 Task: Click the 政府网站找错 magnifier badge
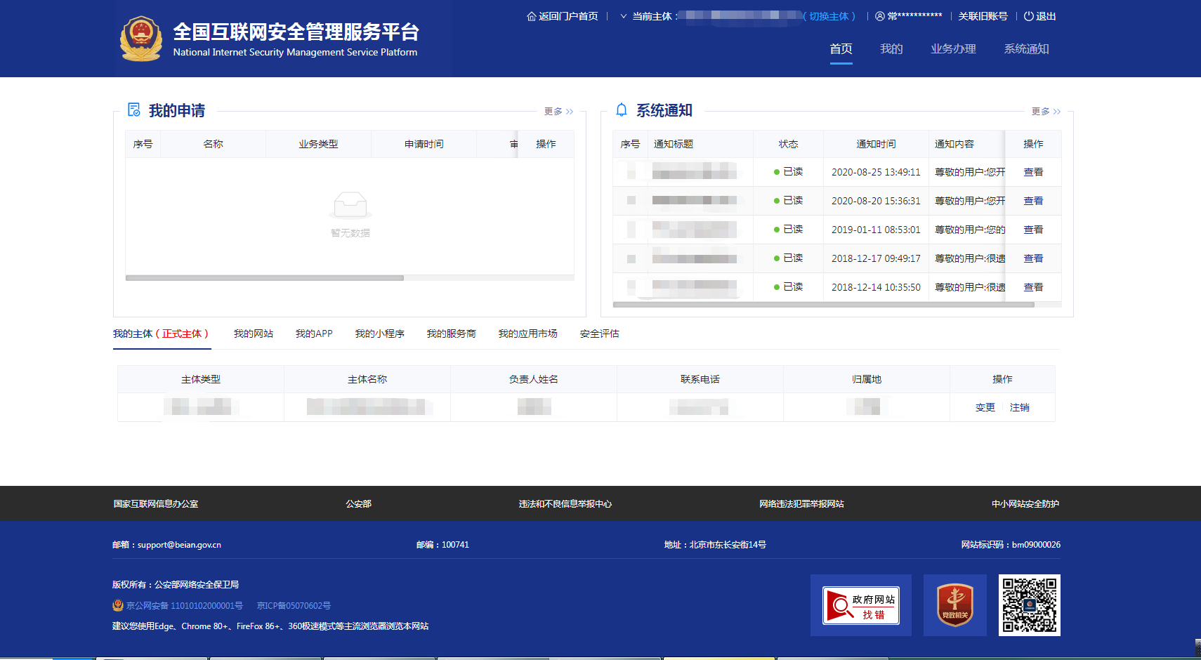tap(860, 605)
